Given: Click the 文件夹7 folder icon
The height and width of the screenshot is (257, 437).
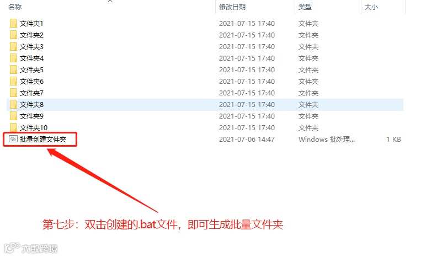Looking at the screenshot, I should pyautogui.click(x=13, y=93).
